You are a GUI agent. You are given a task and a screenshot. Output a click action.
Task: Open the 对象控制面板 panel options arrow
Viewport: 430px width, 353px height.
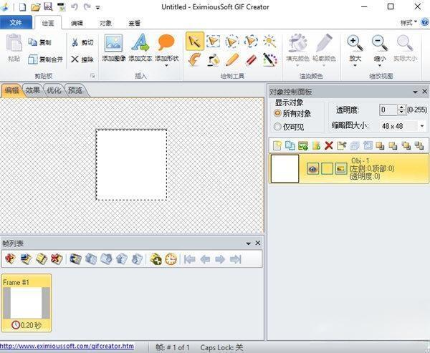point(415,92)
